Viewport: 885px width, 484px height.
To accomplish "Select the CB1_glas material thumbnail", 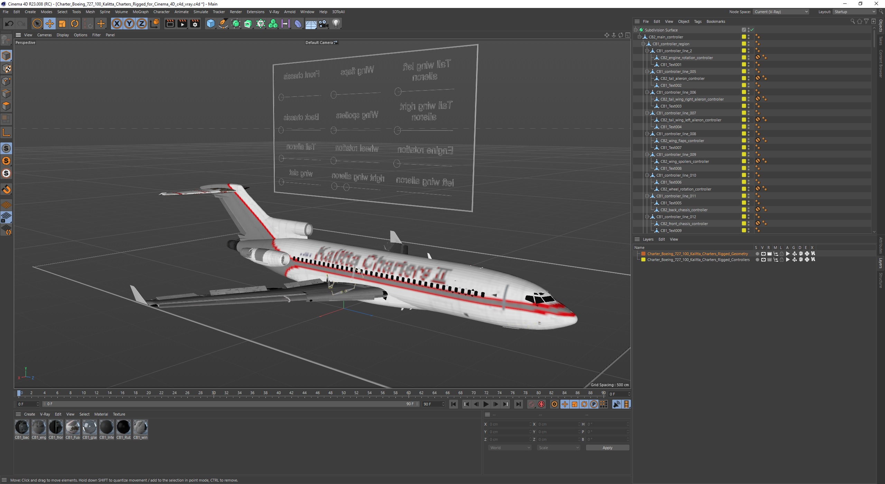I will 90,427.
